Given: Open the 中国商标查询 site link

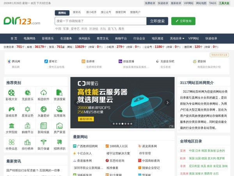Looking at the screenshot, I should 151,161.
